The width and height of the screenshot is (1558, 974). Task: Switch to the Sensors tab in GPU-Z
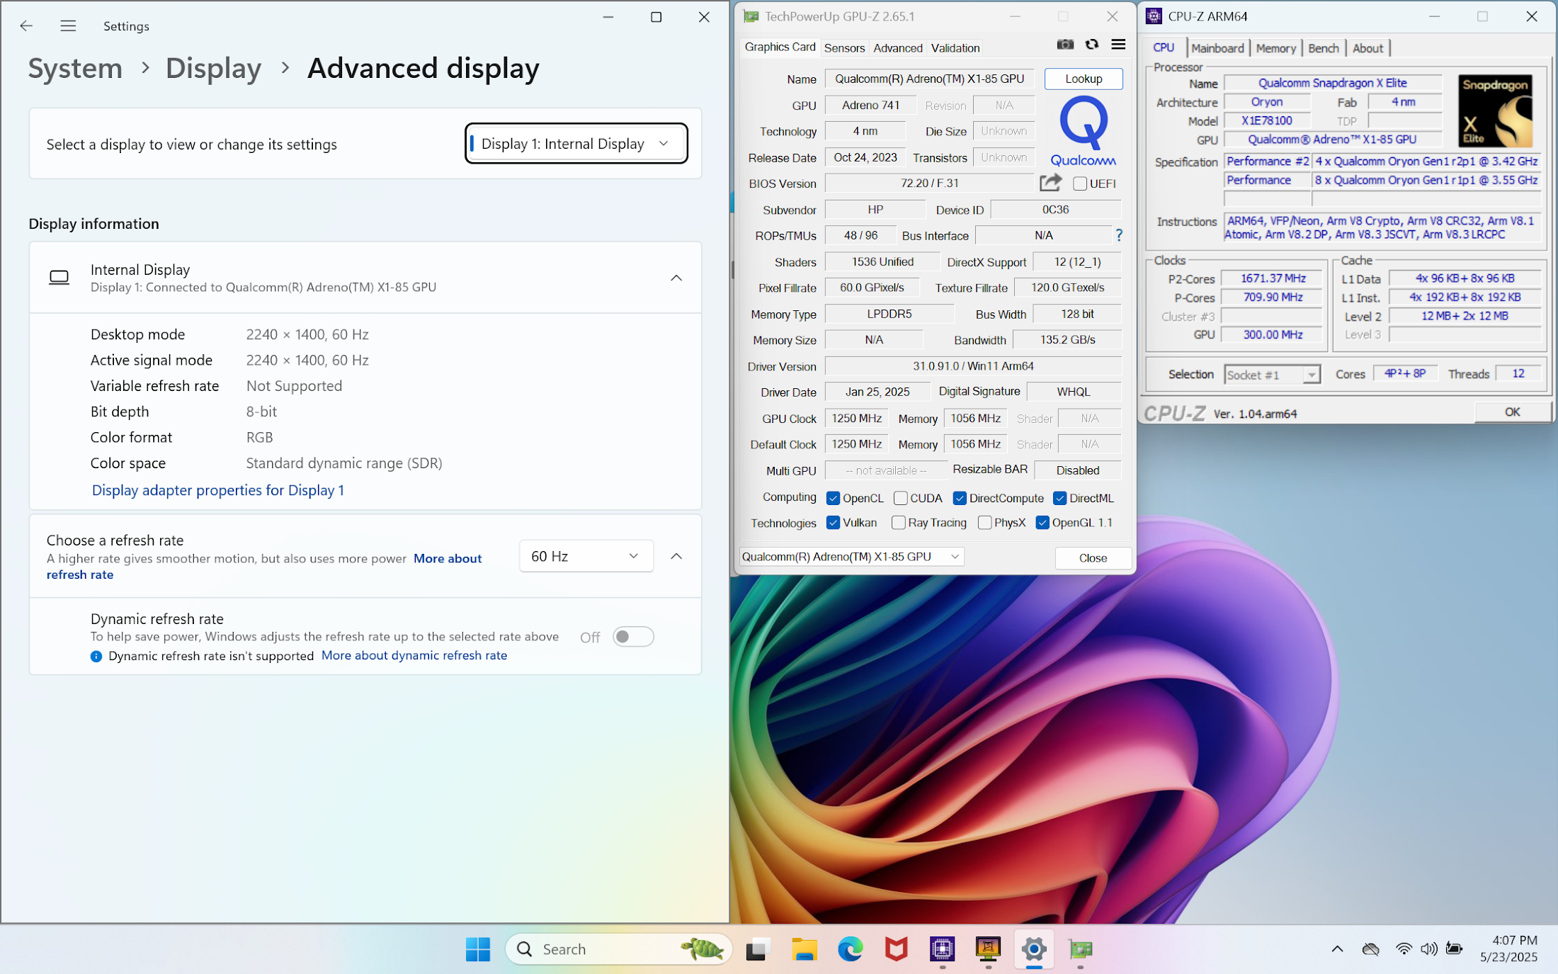844,48
